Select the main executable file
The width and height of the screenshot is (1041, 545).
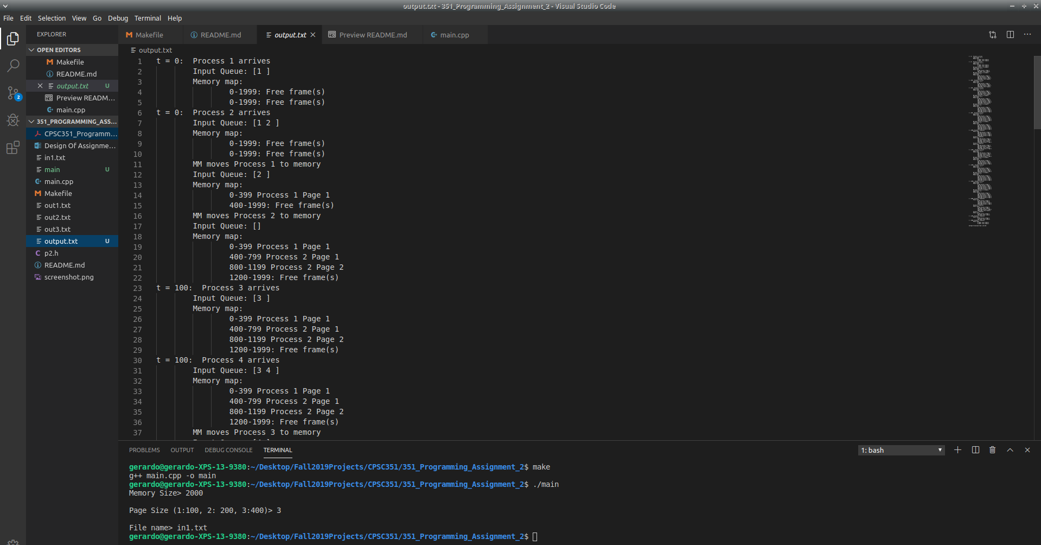pyautogui.click(x=72, y=169)
